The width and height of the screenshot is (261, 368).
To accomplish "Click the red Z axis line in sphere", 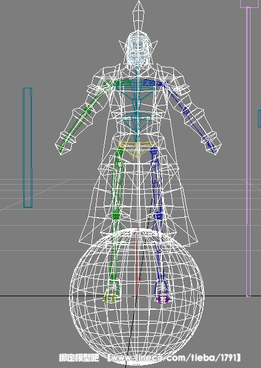I will click(x=137, y=262).
